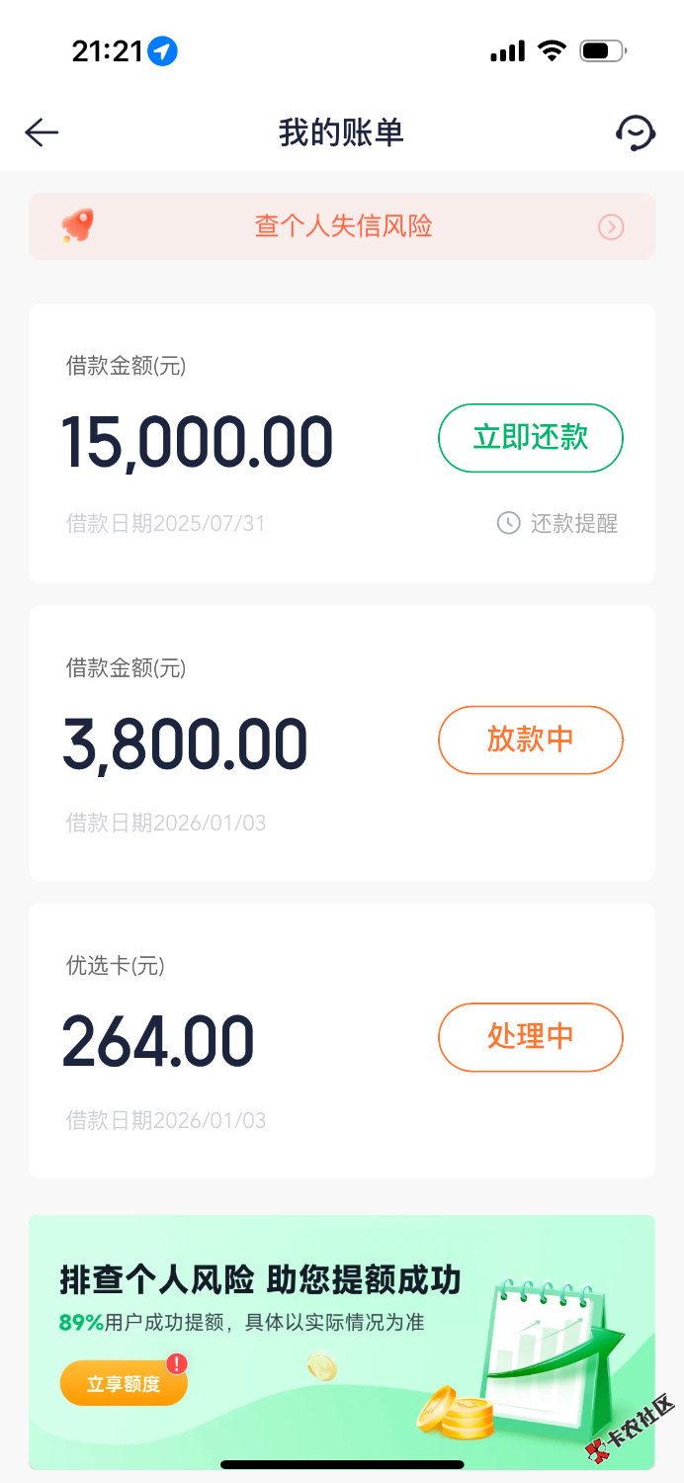Tap the rocket icon in risk banner
Screen dimensions: 684x1483
77,226
